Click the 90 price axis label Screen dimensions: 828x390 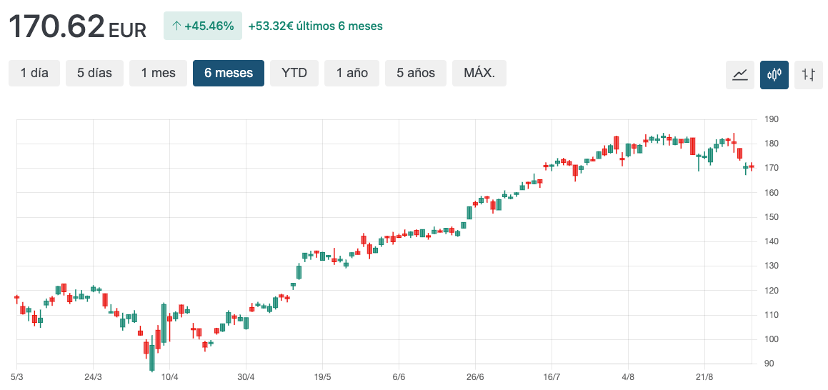coord(769,364)
